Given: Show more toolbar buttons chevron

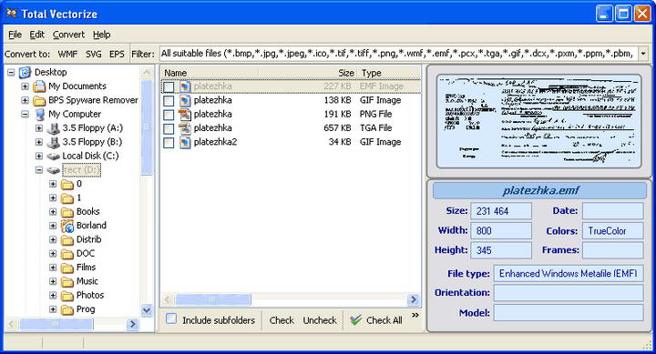Looking at the screenshot, I should pos(415,315).
